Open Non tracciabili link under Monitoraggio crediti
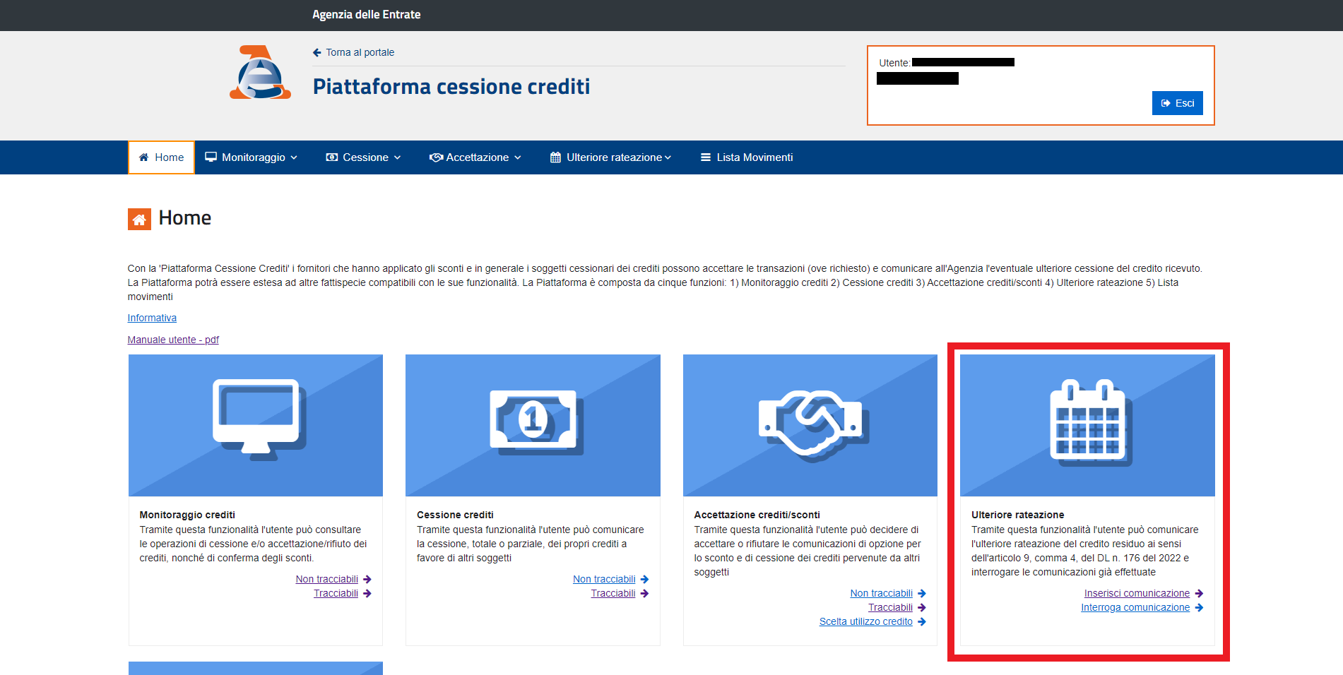The image size is (1343, 675). coord(327,579)
